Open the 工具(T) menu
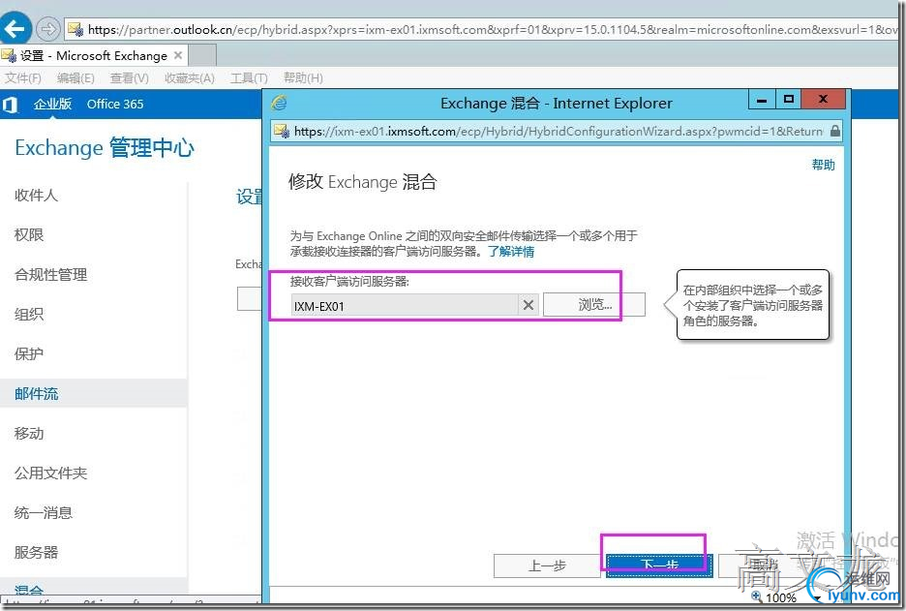 [249, 78]
